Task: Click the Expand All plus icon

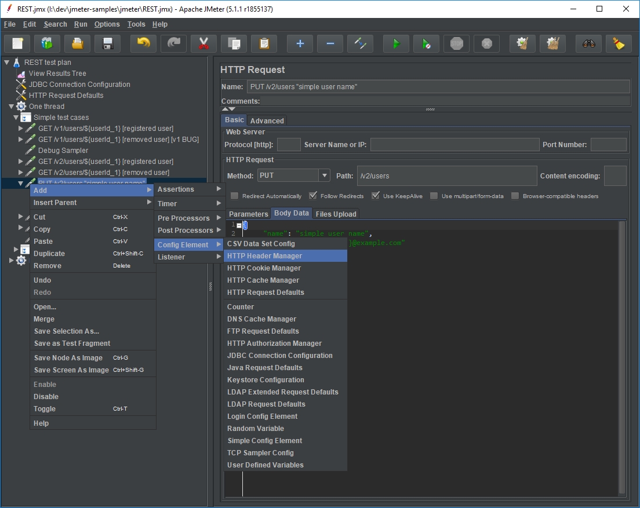Action: pos(300,43)
